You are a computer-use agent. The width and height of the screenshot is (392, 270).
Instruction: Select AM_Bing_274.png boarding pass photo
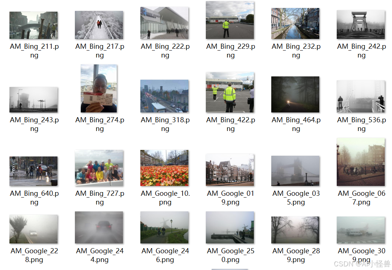(99, 88)
